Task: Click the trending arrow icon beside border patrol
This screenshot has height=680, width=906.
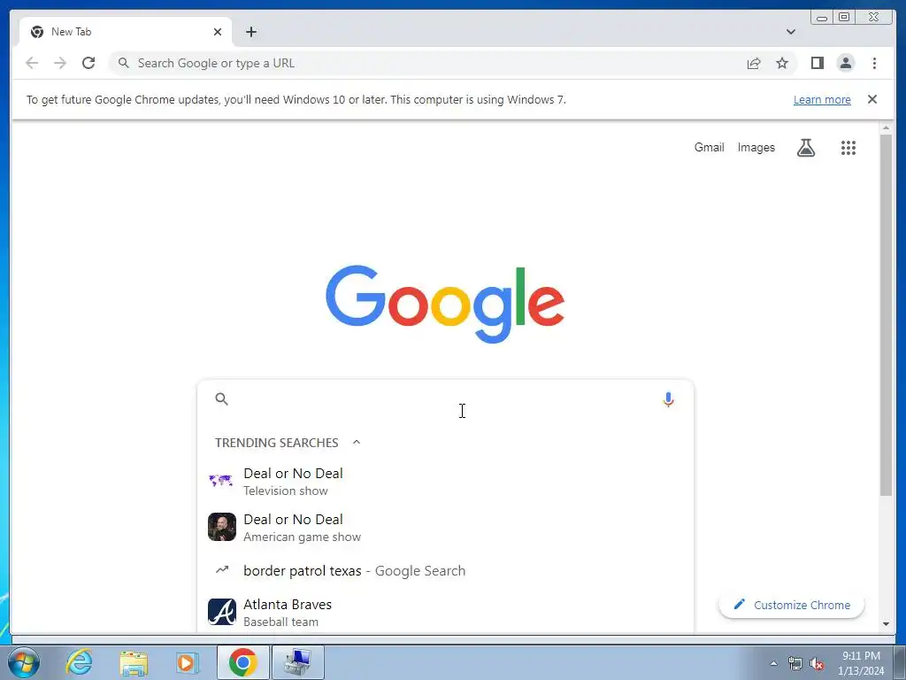Action: (x=222, y=569)
